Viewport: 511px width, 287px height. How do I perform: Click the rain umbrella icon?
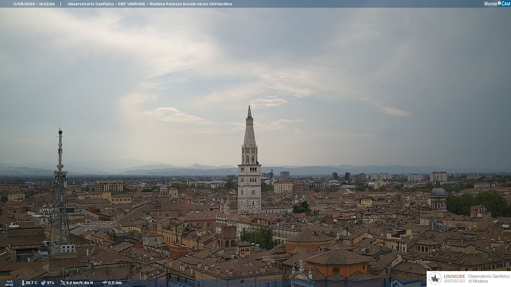pos(105,283)
